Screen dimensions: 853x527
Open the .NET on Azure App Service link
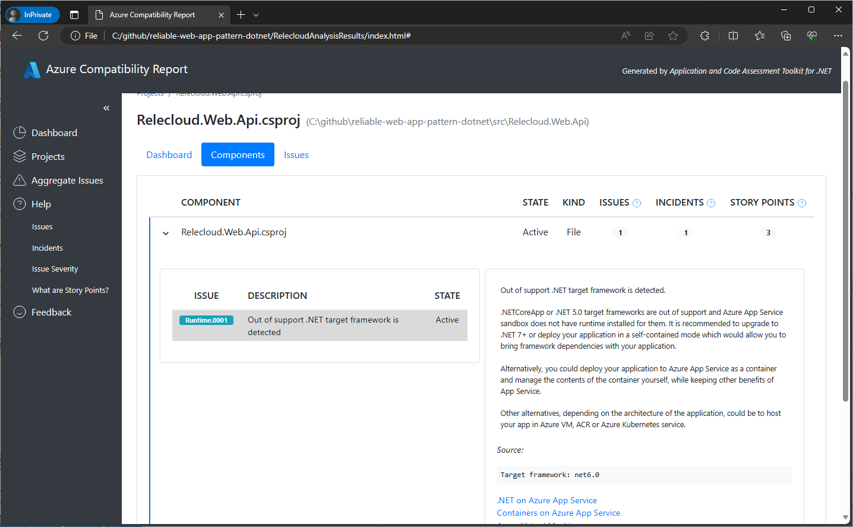coord(546,500)
